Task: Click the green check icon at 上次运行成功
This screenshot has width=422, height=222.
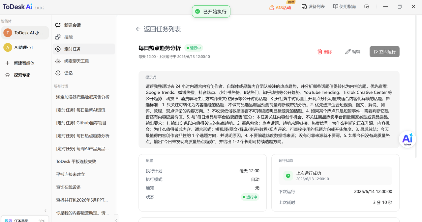Action: coord(288,176)
